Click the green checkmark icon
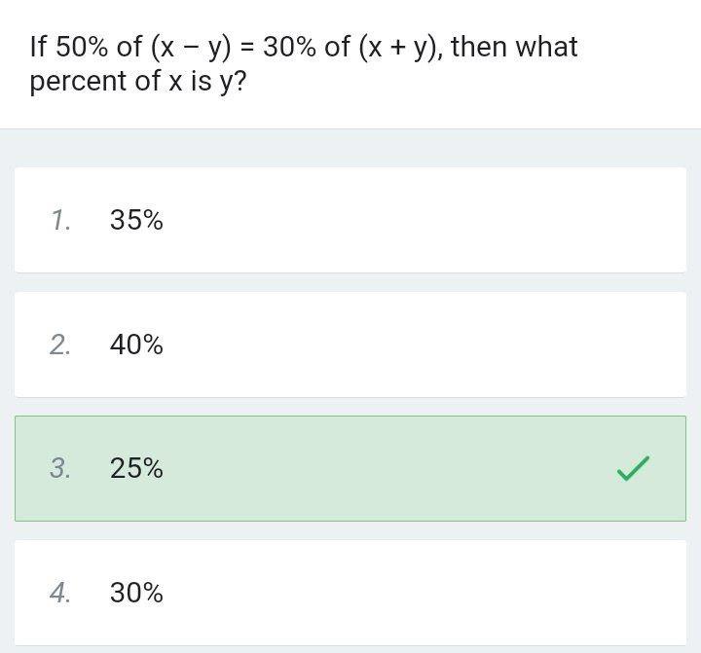 [x=633, y=469]
